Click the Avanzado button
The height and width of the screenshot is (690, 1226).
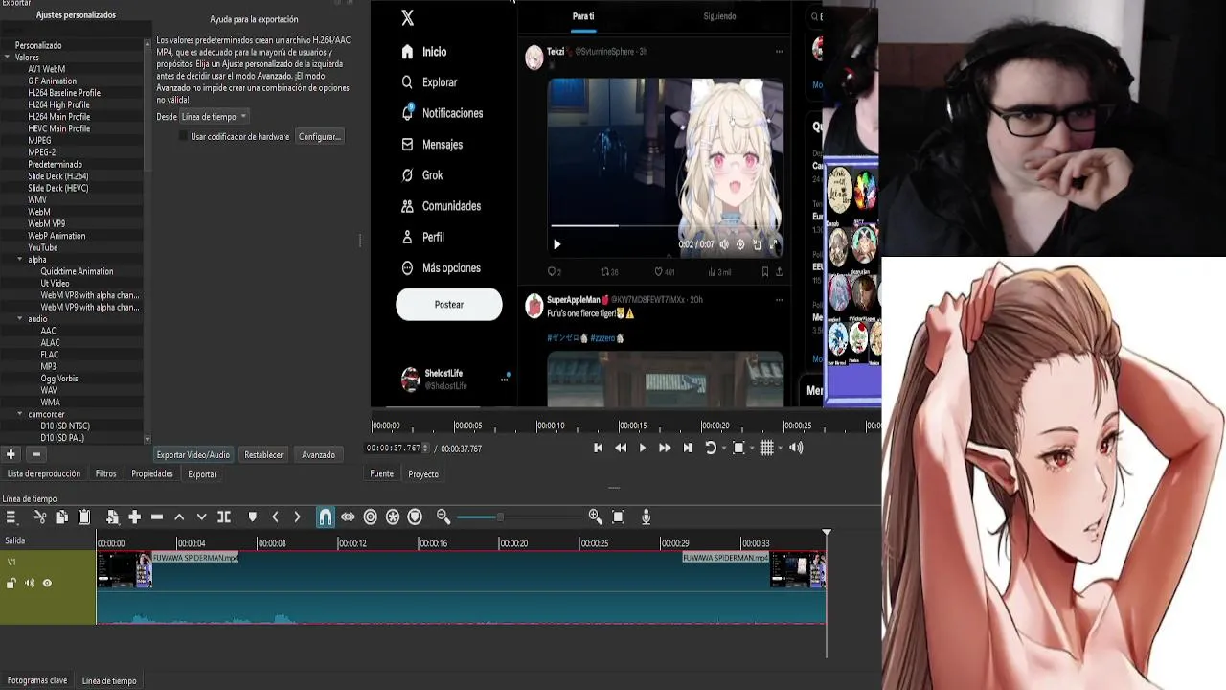tap(318, 455)
